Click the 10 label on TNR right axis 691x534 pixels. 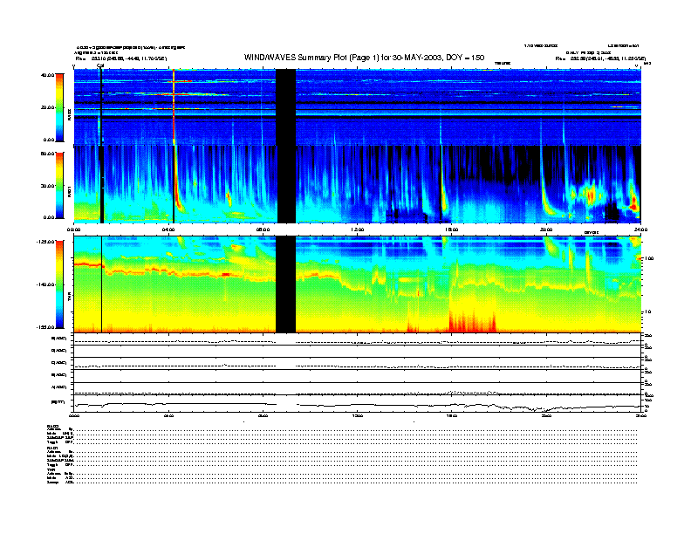coord(647,312)
